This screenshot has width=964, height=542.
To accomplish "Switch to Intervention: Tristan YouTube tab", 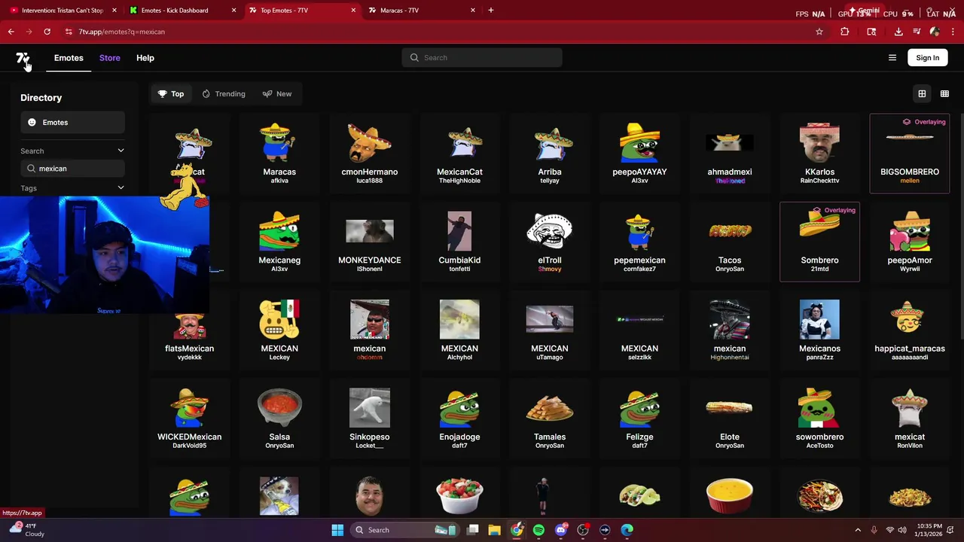I will coord(62,11).
